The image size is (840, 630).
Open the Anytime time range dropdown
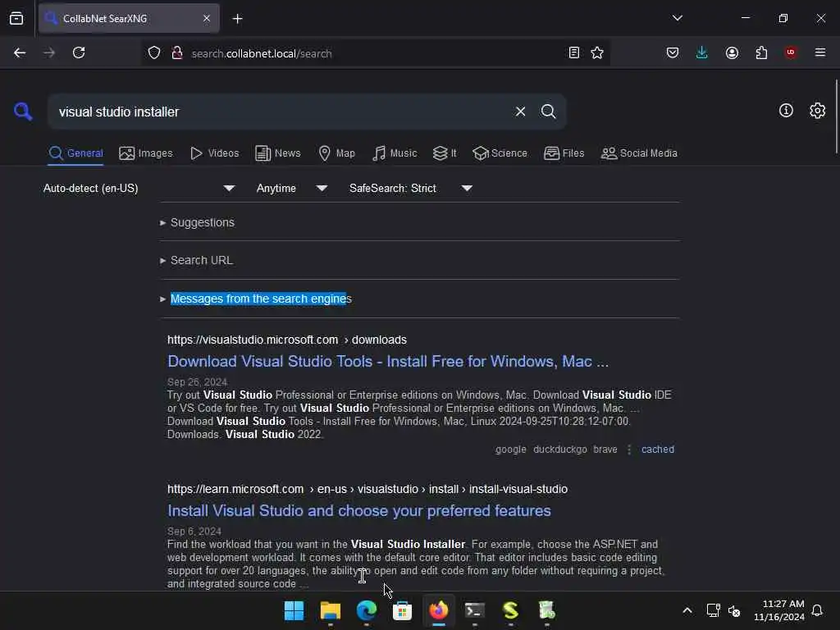tap(291, 188)
